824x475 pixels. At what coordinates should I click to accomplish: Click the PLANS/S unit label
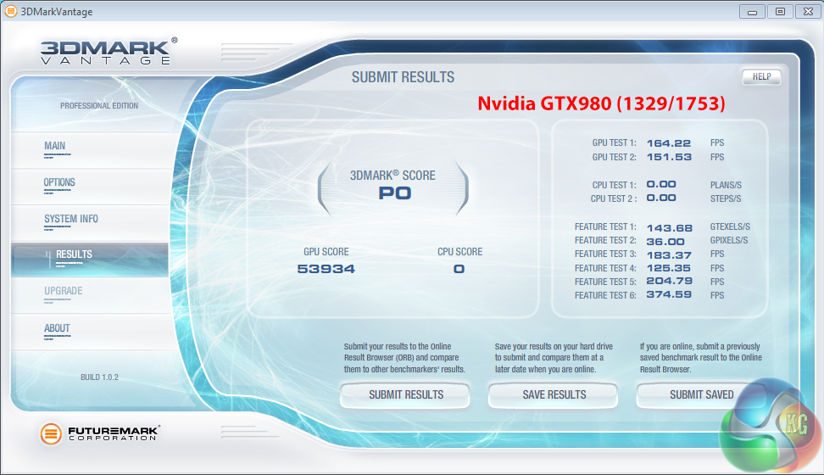tap(726, 185)
